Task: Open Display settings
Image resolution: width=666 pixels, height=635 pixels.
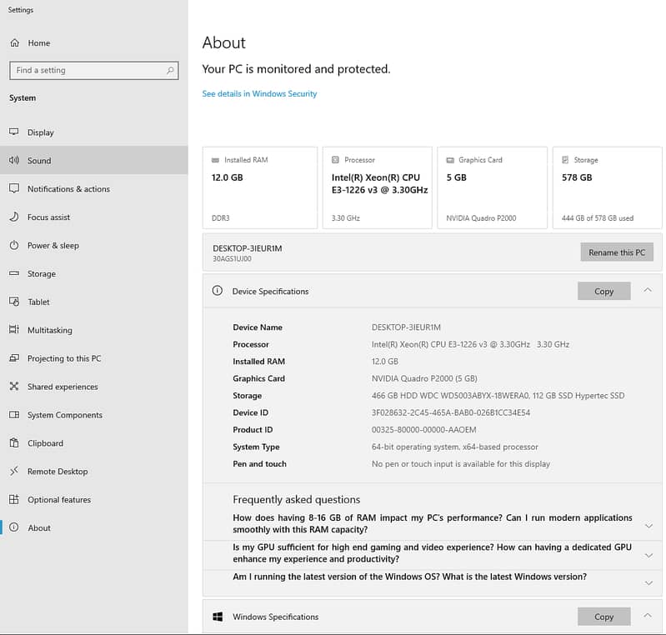Action: (x=94, y=132)
